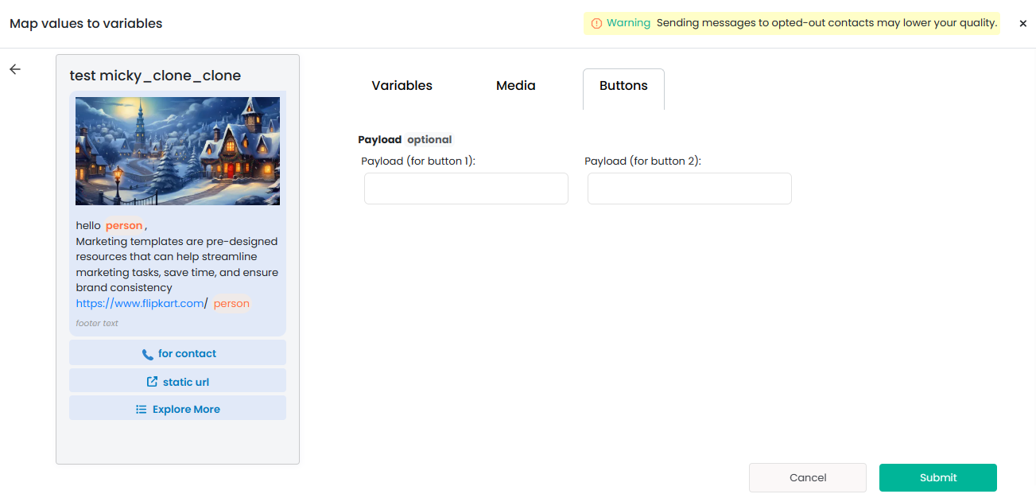
Task: Switch to the Variables tab
Action: click(x=402, y=86)
